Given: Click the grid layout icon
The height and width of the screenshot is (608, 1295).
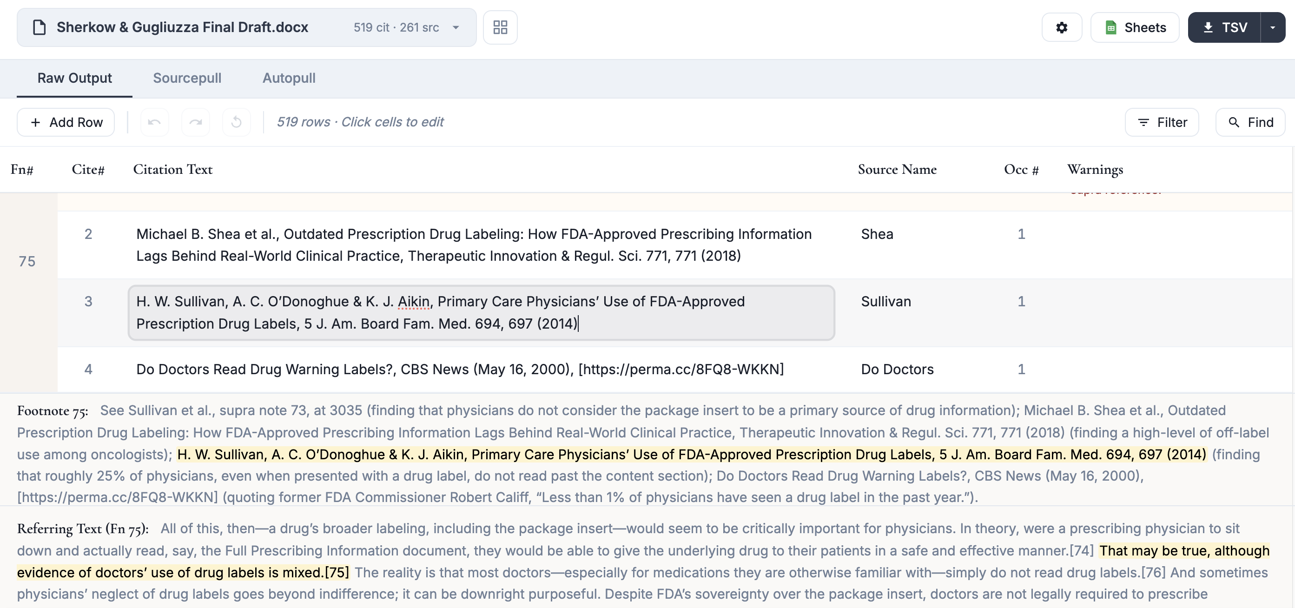Looking at the screenshot, I should click(500, 27).
